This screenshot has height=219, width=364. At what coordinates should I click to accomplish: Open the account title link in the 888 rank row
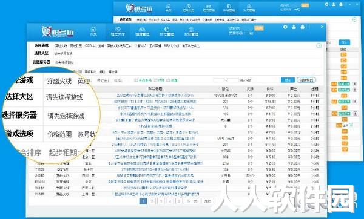point(155,157)
